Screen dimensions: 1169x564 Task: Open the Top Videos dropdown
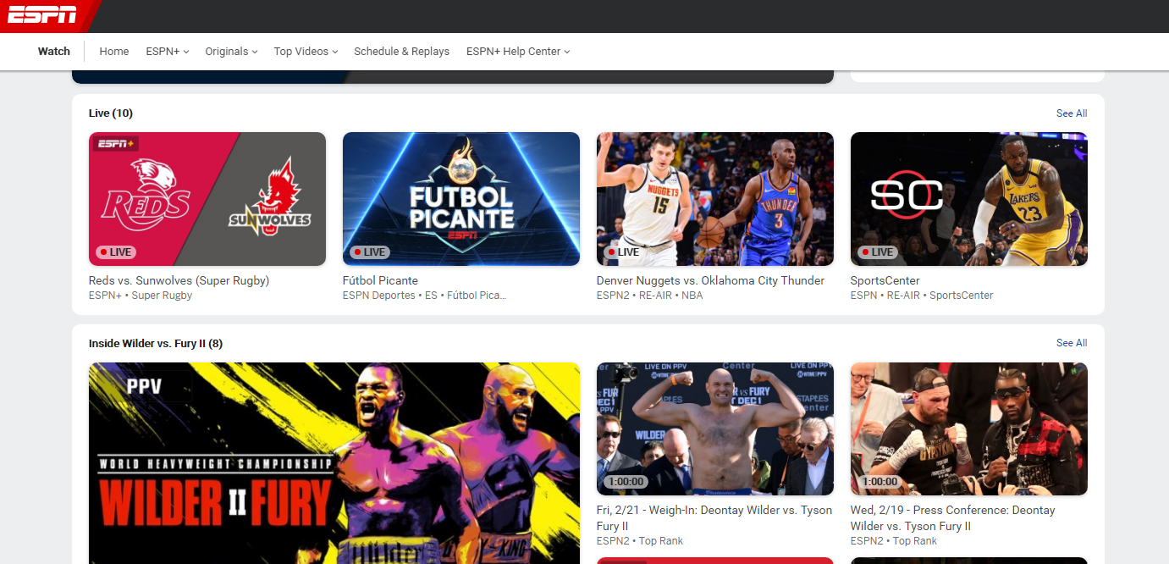point(306,52)
